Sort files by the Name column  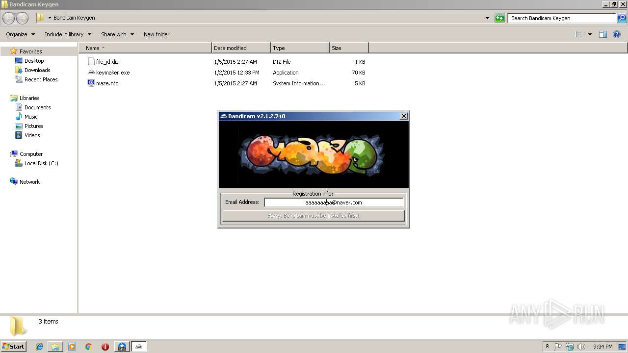(145, 48)
